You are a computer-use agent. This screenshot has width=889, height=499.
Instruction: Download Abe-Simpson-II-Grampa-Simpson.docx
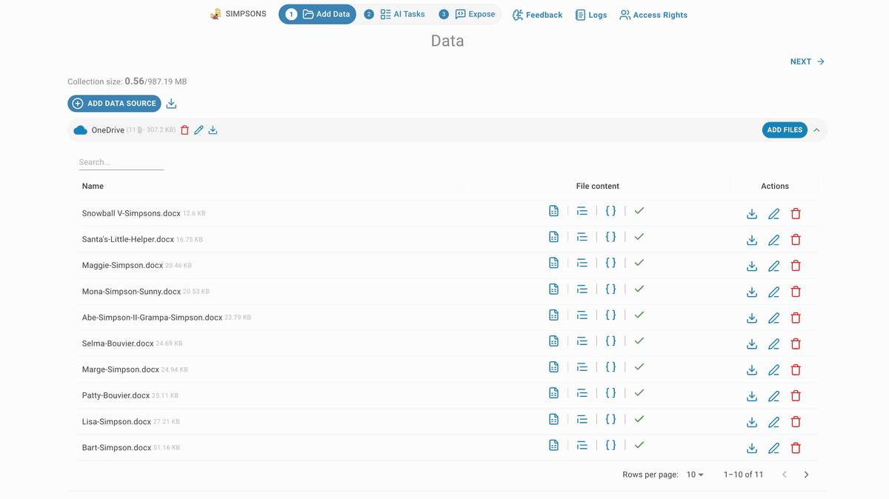752,318
